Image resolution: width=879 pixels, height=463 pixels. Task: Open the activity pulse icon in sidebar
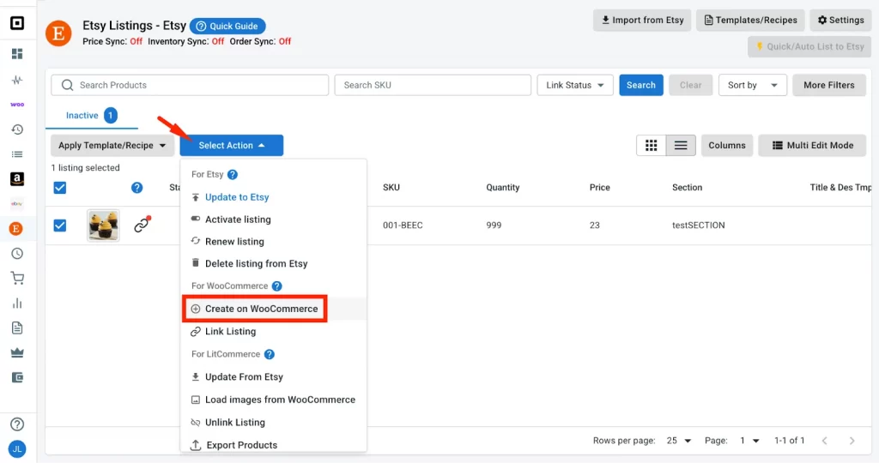pos(17,80)
